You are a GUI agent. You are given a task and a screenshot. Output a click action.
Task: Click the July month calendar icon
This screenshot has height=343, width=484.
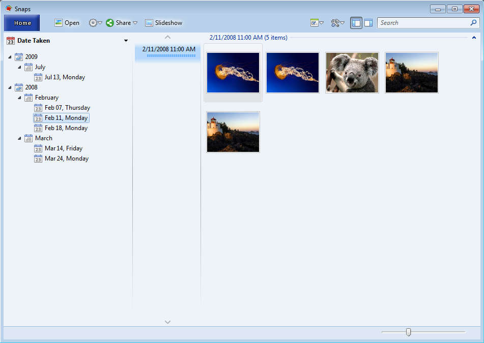(x=29, y=67)
